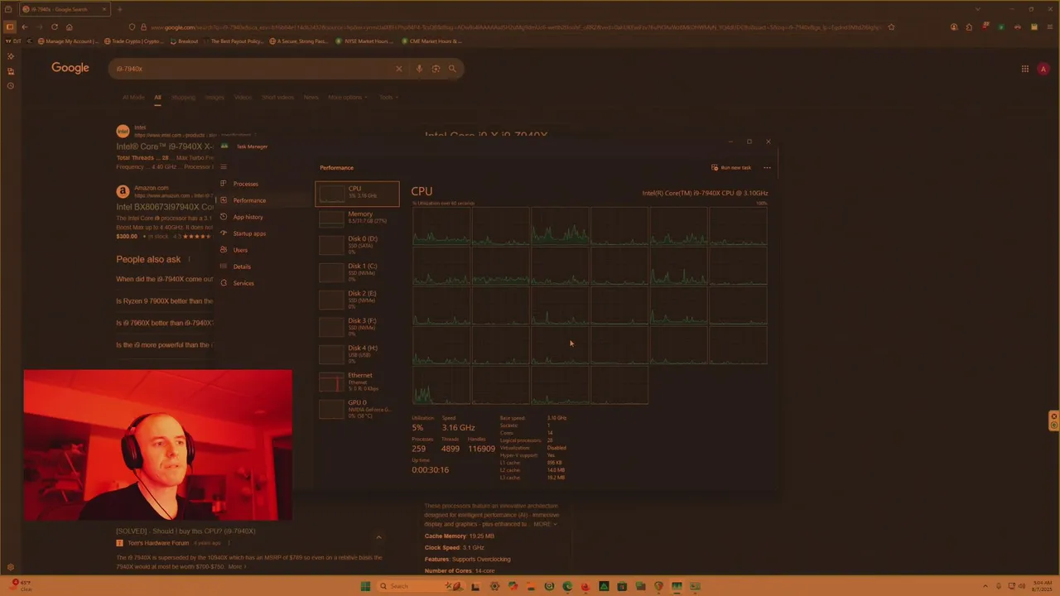Open Task Manager three-dot more options menu

(767, 168)
